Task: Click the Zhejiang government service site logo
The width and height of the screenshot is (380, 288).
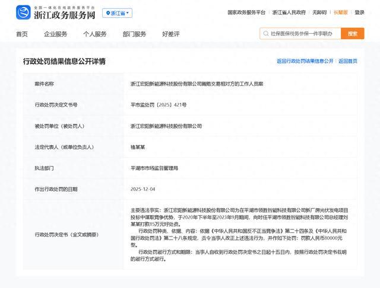Action: (x=23, y=11)
